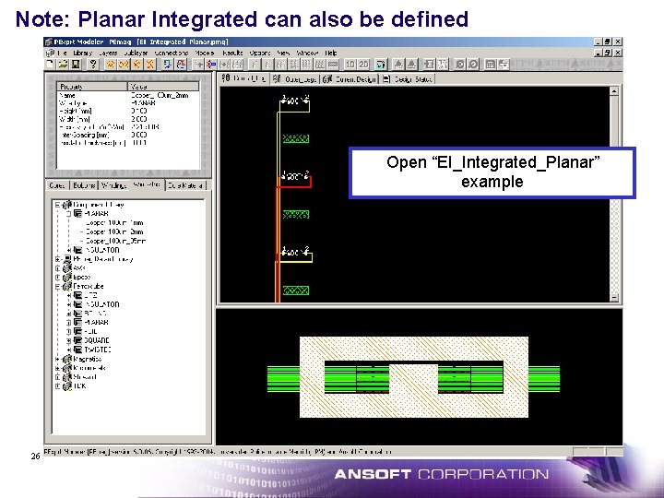Open the Help menu

pyautogui.click(x=331, y=53)
